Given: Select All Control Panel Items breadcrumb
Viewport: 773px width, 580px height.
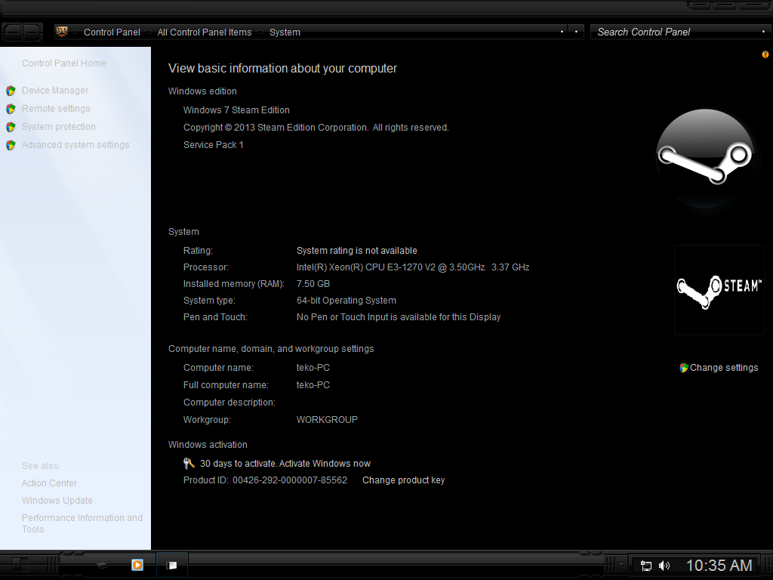Looking at the screenshot, I should (205, 32).
